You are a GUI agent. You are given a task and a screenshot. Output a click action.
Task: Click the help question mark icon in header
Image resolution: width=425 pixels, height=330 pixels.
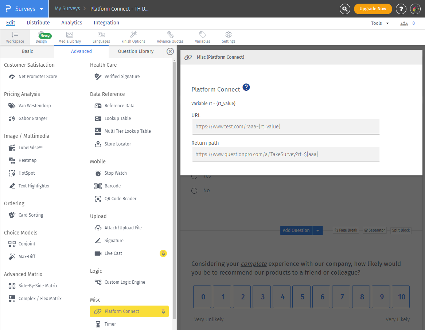click(401, 9)
